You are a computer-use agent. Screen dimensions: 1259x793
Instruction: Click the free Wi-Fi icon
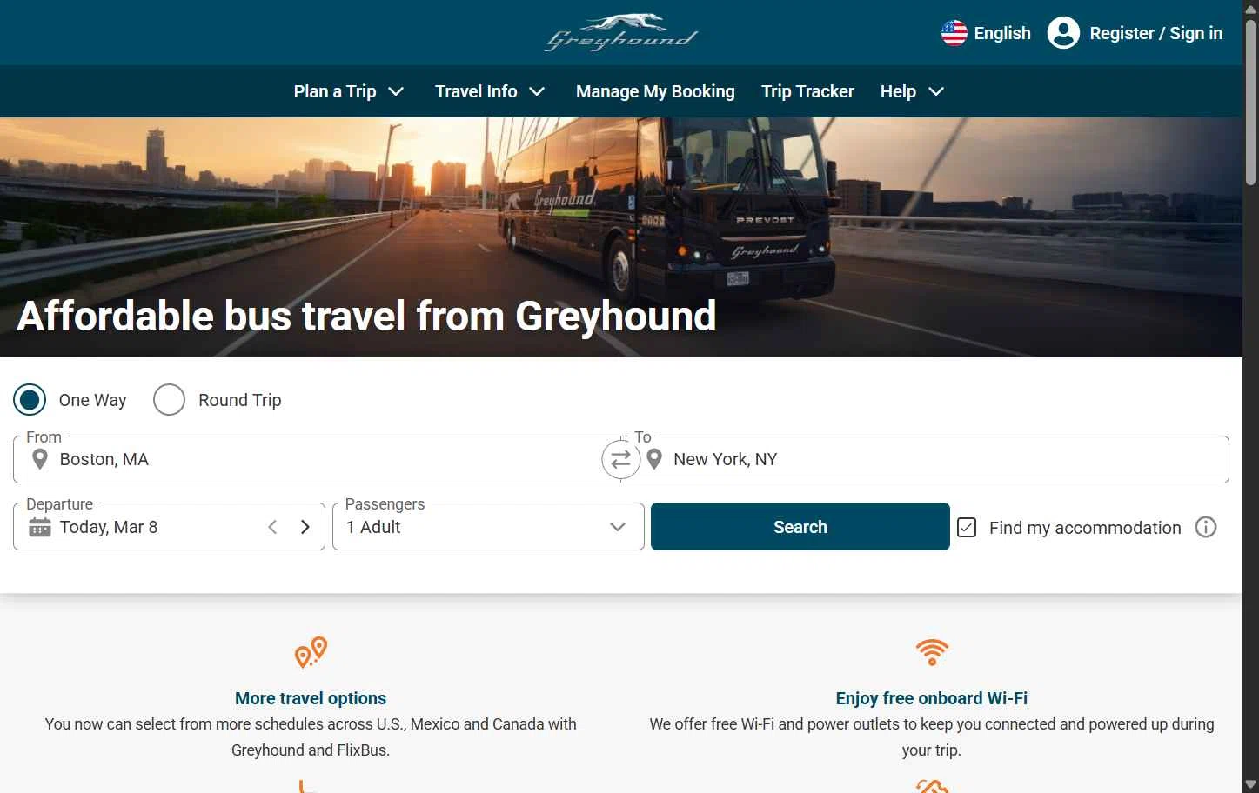932,651
